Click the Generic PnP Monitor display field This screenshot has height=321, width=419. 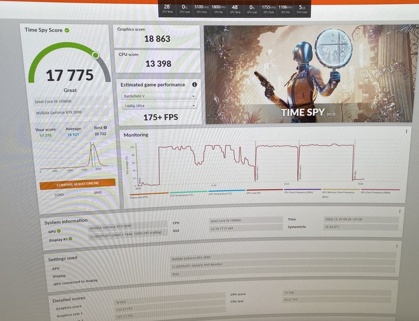tap(283, 264)
